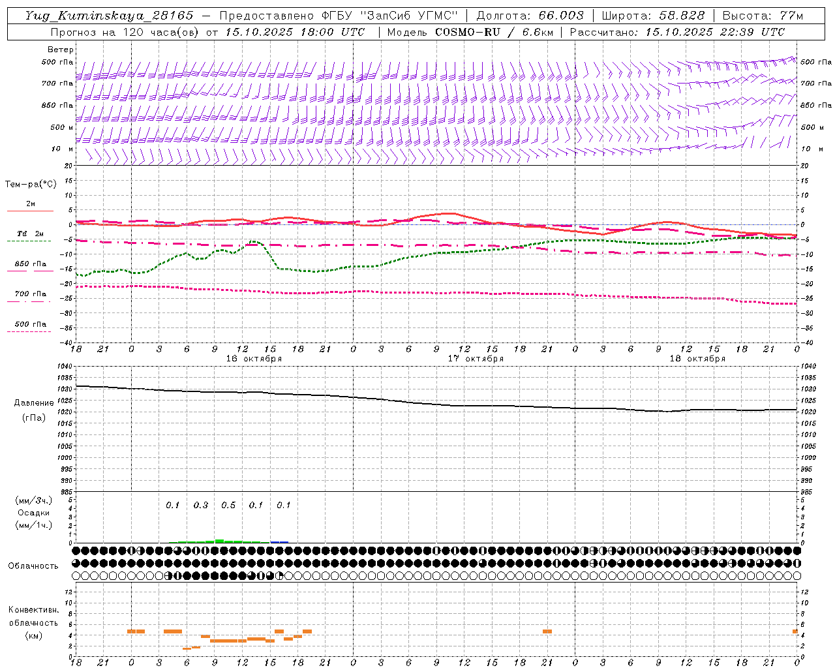This screenshot has height=668, width=835.
Task: Click the small blue precipitation bar
Action: coord(279,541)
